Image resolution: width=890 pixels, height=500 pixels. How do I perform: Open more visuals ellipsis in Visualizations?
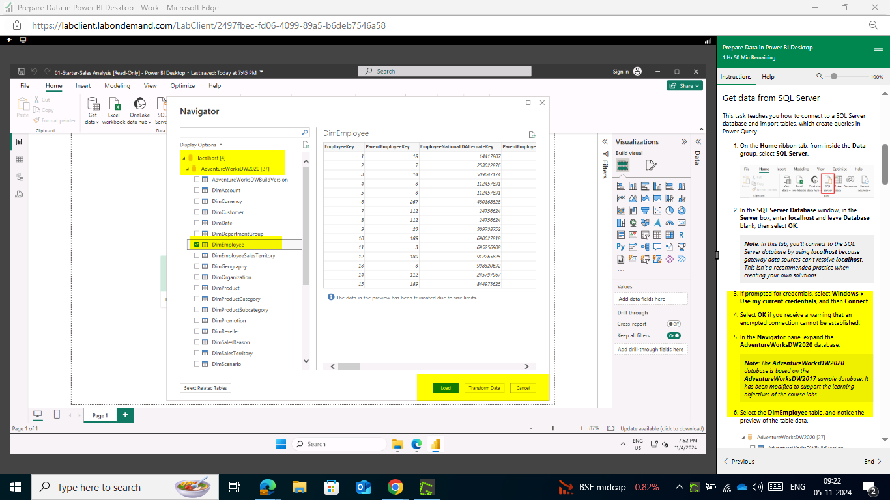(x=620, y=271)
